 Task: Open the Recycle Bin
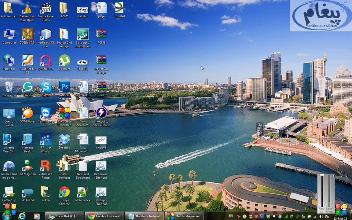pyautogui.click(x=9, y=89)
